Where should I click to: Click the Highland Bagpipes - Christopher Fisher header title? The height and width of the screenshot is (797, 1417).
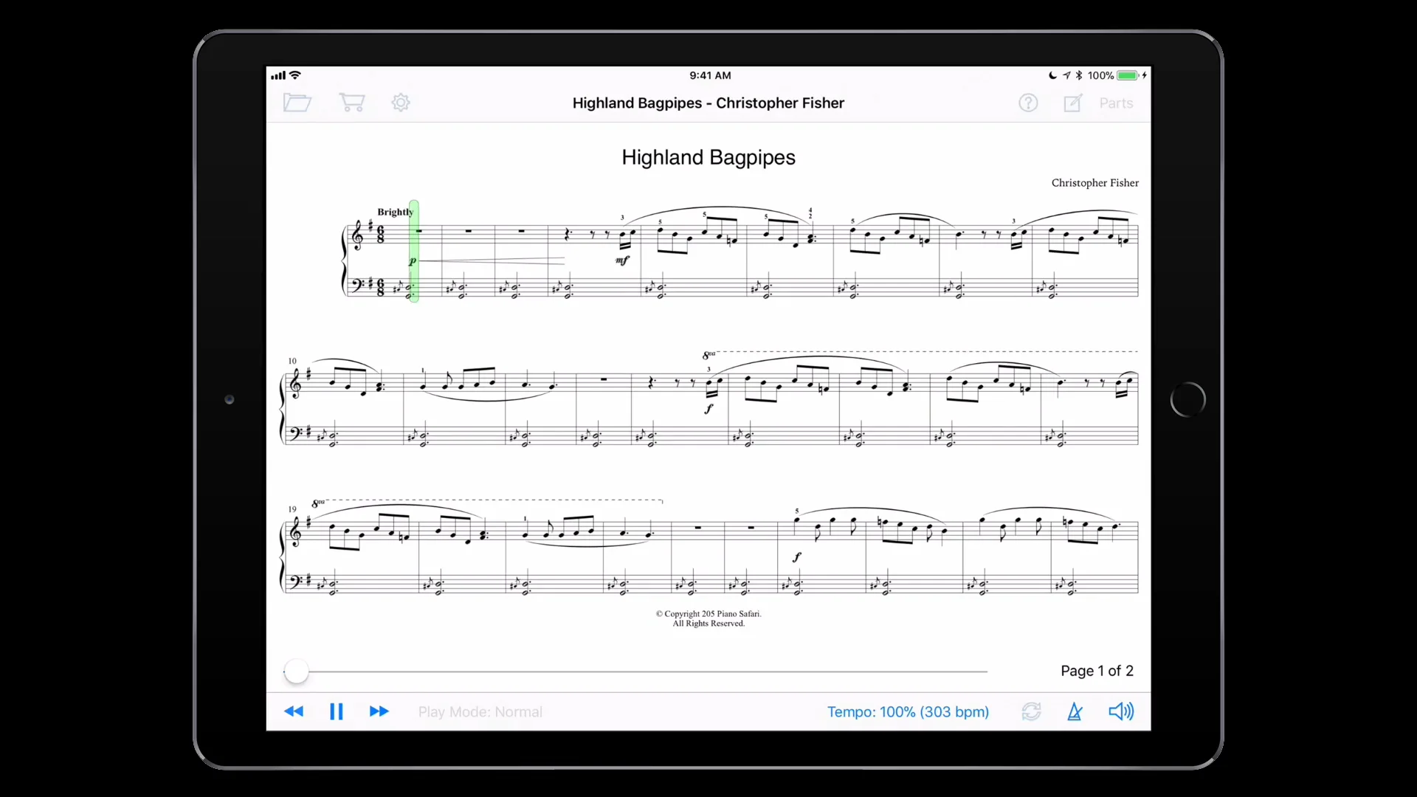coord(708,103)
